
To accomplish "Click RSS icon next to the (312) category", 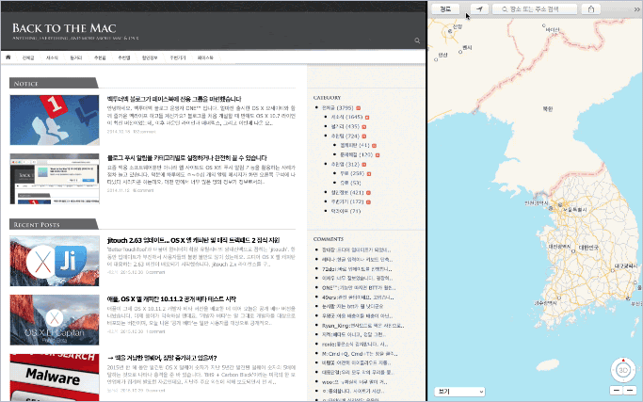I will pyautogui.click(x=363, y=165).
